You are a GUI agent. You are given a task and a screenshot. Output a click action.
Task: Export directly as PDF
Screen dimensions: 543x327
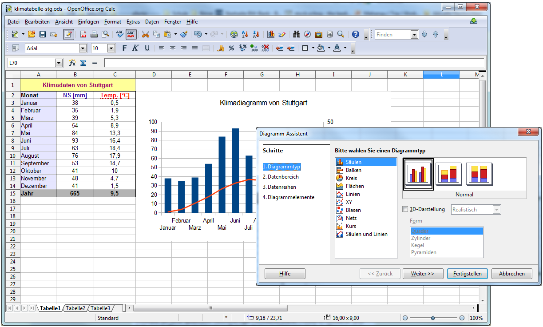pos(83,34)
